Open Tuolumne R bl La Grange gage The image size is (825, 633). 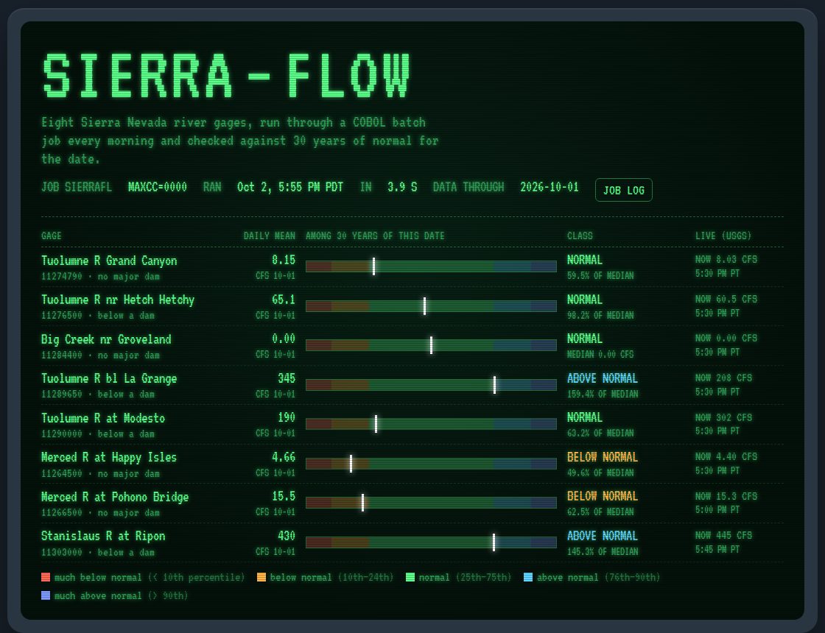point(109,378)
